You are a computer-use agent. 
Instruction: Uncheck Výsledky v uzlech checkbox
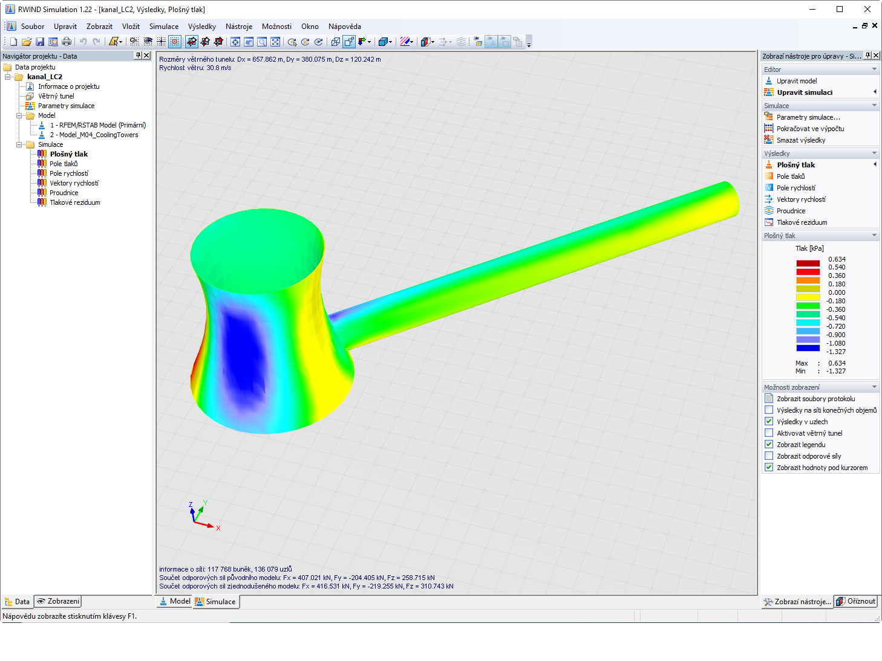pos(769,422)
